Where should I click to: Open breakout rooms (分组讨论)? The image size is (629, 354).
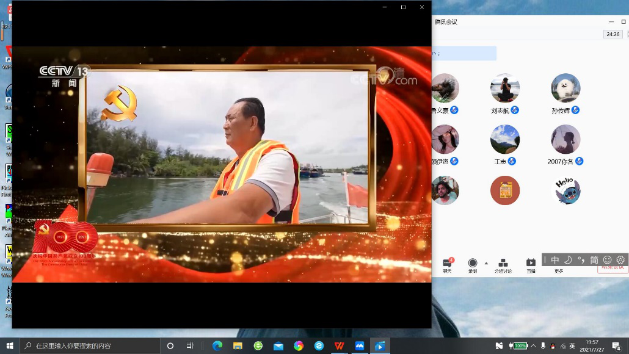503,264
